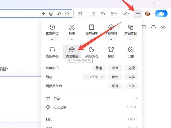The image size is (171, 128).
Task: Select 恢复网页 in the menu
Action: pyautogui.click(x=52, y=30)
